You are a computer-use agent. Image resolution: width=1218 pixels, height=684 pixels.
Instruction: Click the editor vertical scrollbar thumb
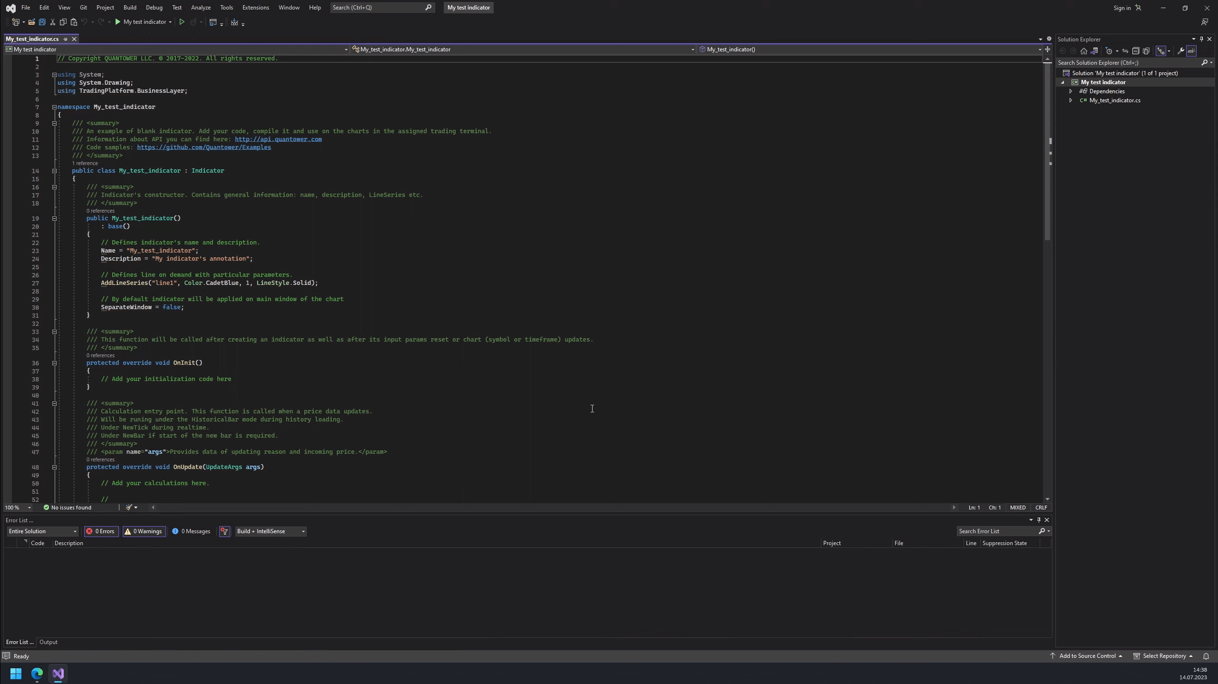(1047, 152)
